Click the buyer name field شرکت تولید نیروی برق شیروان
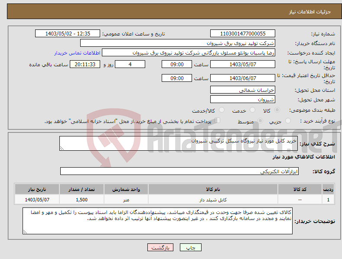Image resolution: width=342 pixels, height=259 pixels. pos(178,43)
